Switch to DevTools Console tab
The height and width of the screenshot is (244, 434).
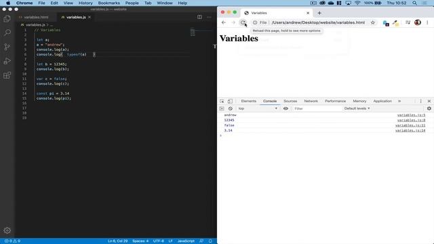(270, 101)
